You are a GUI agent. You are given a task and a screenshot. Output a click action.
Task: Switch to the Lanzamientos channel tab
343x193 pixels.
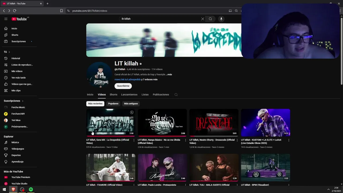tap(129, 95)
